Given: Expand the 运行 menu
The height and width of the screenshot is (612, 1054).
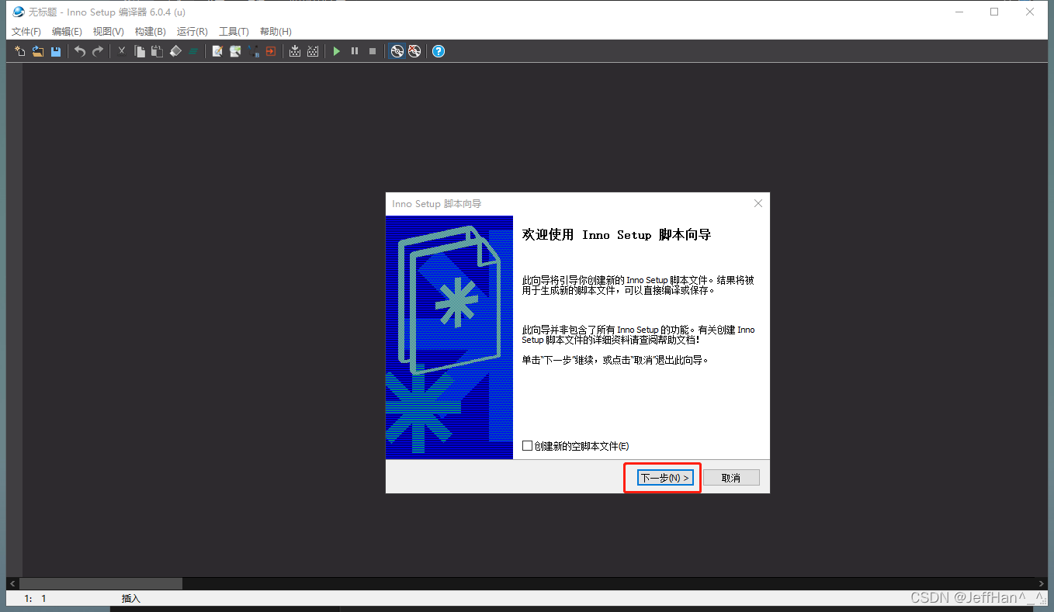Looking at the screenshot, I should pyautogui.click(x=192, y=31).
